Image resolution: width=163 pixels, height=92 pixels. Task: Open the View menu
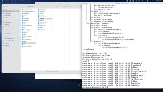19,1
